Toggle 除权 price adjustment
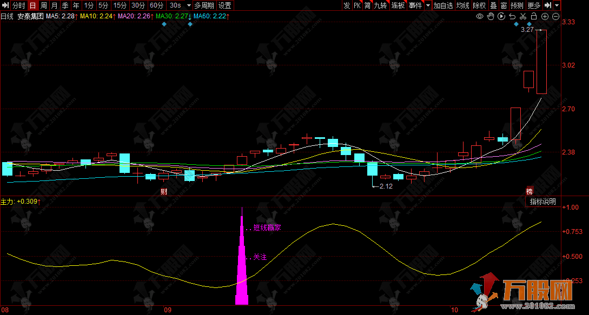The image size is (589, 315). point(479,5)
